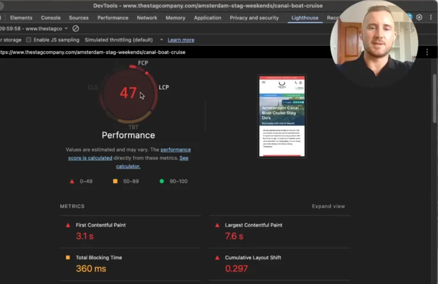Click red triangle icon beside Cumulative Layout Shift

217,258
